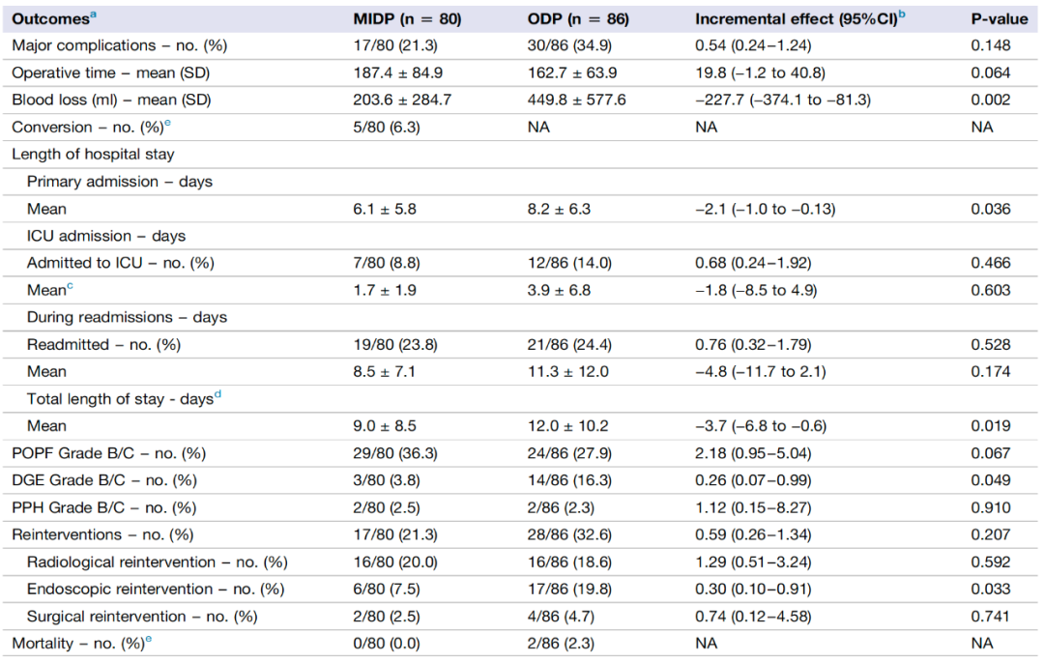Screen dimensions: 1044x662
Task: Select the Operative time MIDP value 187.4 ± 84.9
Action: [398, 72]
